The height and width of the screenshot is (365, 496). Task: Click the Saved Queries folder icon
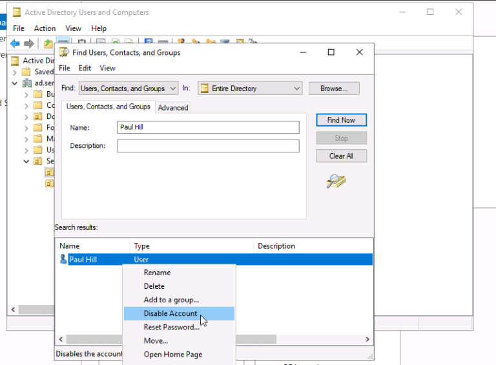pos(26,72)
